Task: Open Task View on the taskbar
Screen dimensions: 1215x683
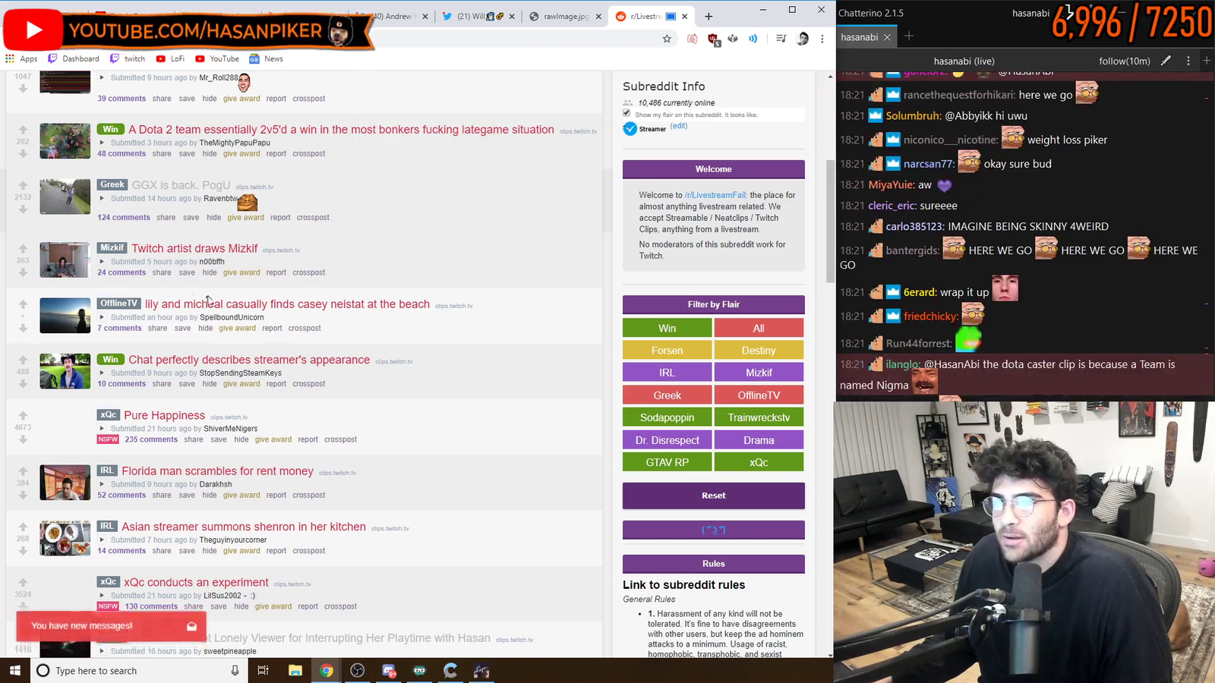Action: [x=263, y=670]
